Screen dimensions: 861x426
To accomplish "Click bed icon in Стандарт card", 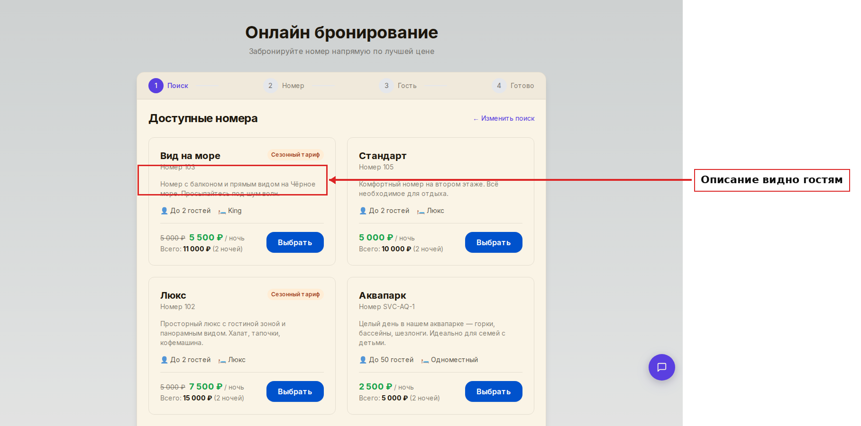I will [421, 211].
